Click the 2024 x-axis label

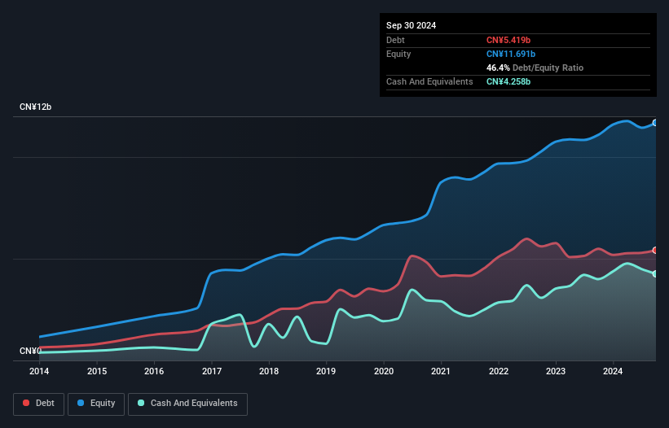pos(613,371)
